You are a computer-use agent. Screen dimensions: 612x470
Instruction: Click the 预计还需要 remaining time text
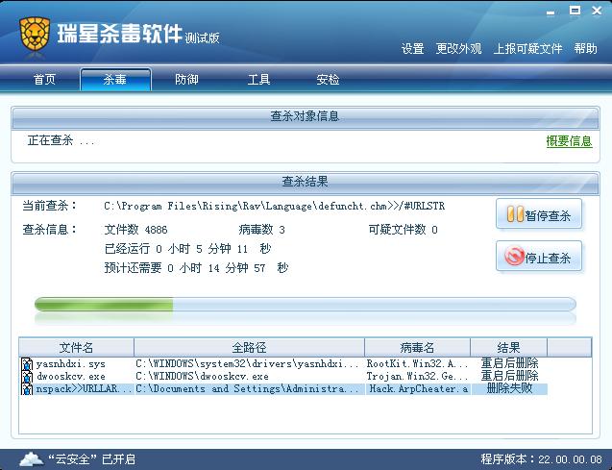pos(196,268)
